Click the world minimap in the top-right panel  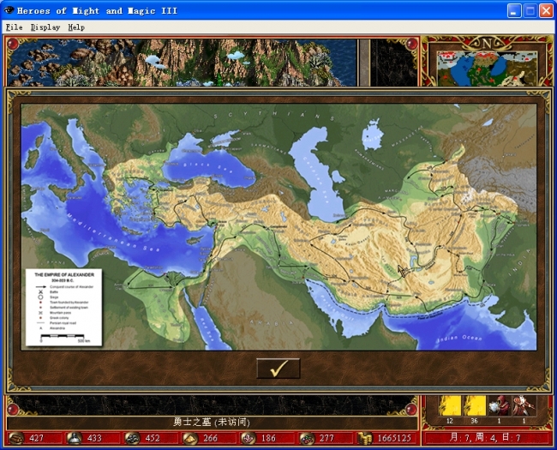pyautogui.click(x=487, y=69)
